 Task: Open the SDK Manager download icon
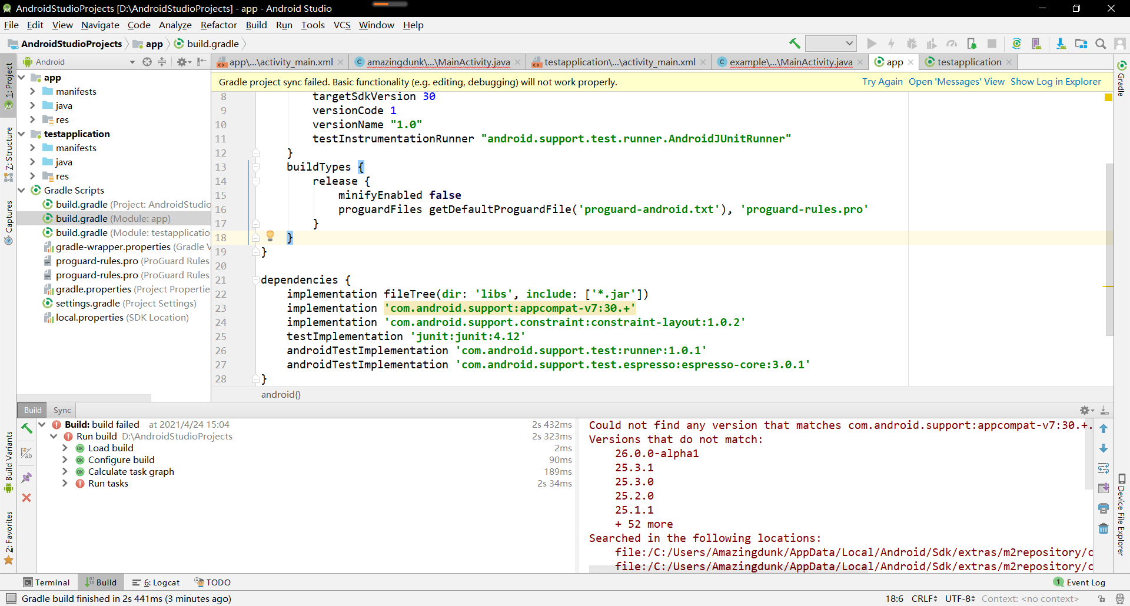tap(1061, 44)
